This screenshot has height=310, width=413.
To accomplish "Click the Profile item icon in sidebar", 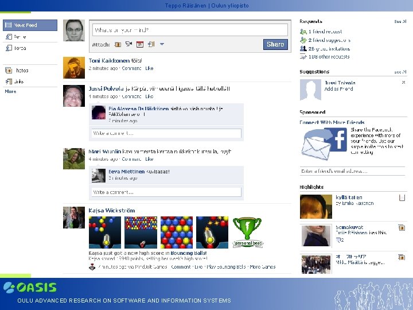I will (9, 37).
